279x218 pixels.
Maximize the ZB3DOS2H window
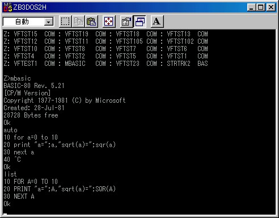260,7
